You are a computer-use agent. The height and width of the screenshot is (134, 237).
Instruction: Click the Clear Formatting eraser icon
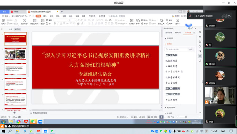[x=85, y=20]
